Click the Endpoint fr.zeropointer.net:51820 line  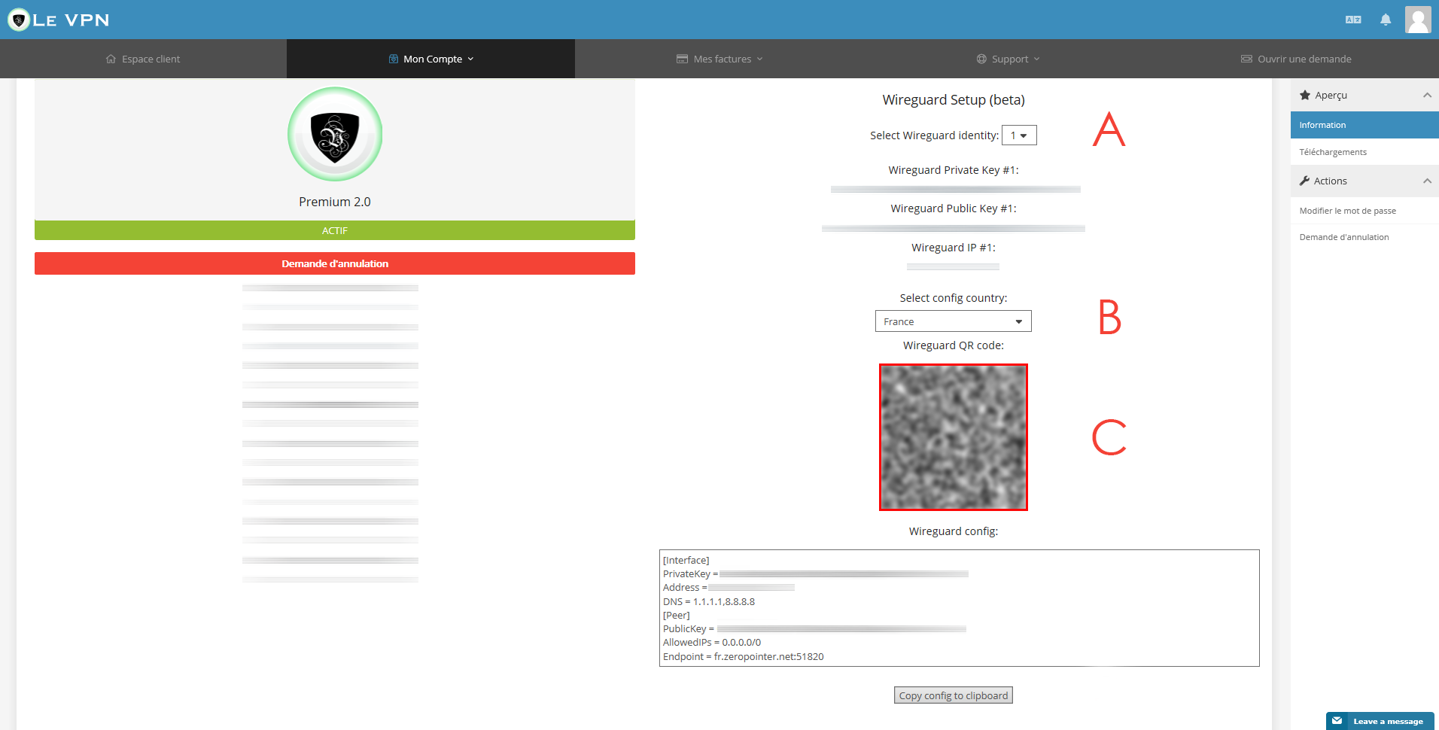click(744, 656)
